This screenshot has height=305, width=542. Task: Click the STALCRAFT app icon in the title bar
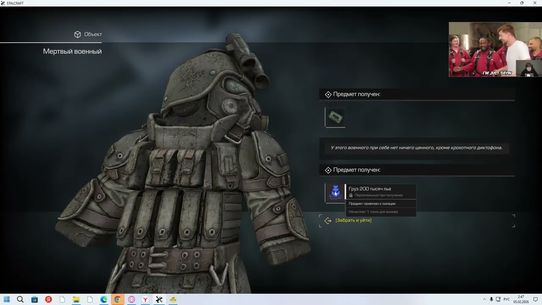(3, 3)
